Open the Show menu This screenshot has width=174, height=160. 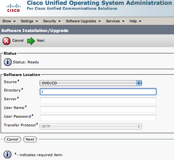click(x=9, y=21)
